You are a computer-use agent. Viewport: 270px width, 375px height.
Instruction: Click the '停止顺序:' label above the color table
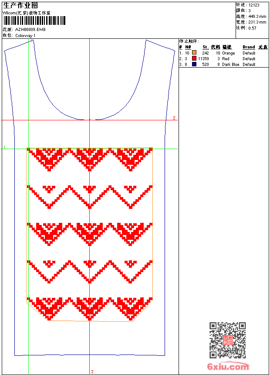pos(189,41)
